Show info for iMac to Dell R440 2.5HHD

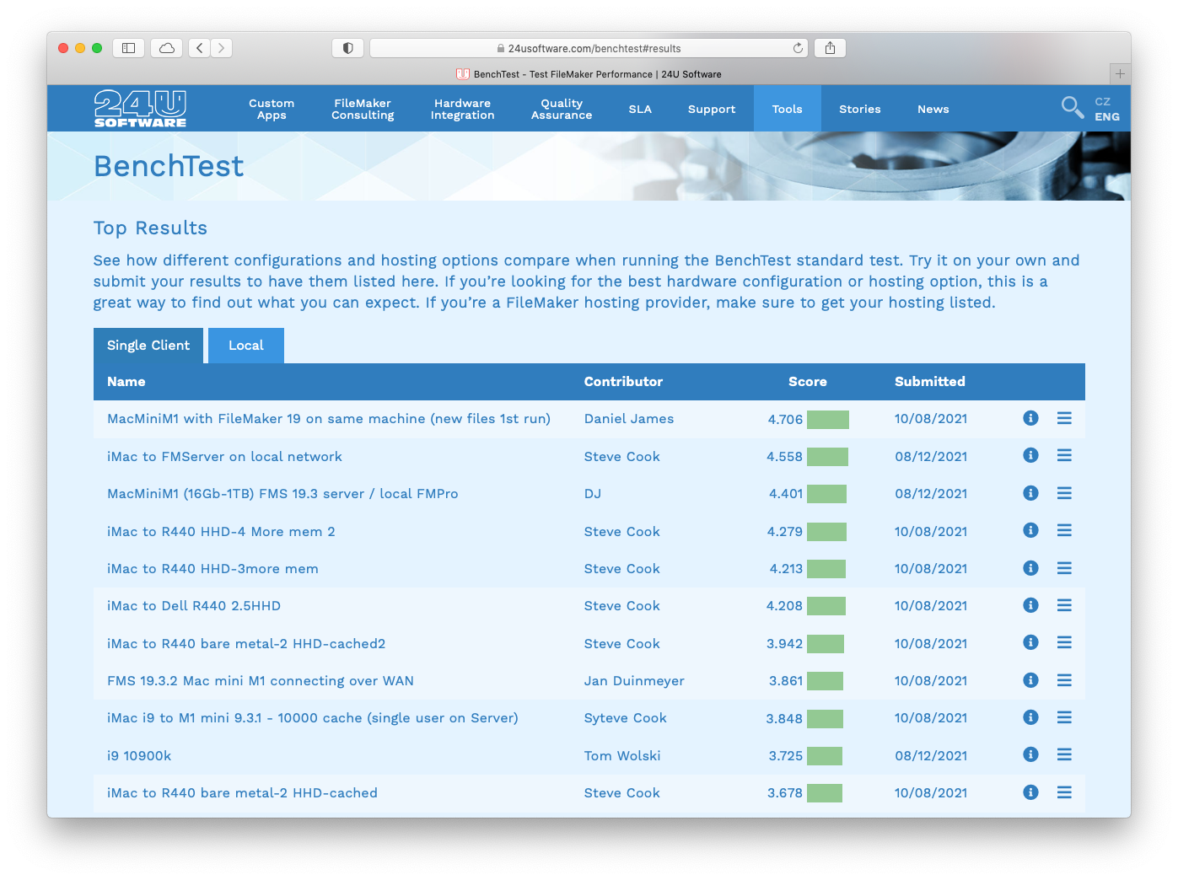(x=1030, y=605)
